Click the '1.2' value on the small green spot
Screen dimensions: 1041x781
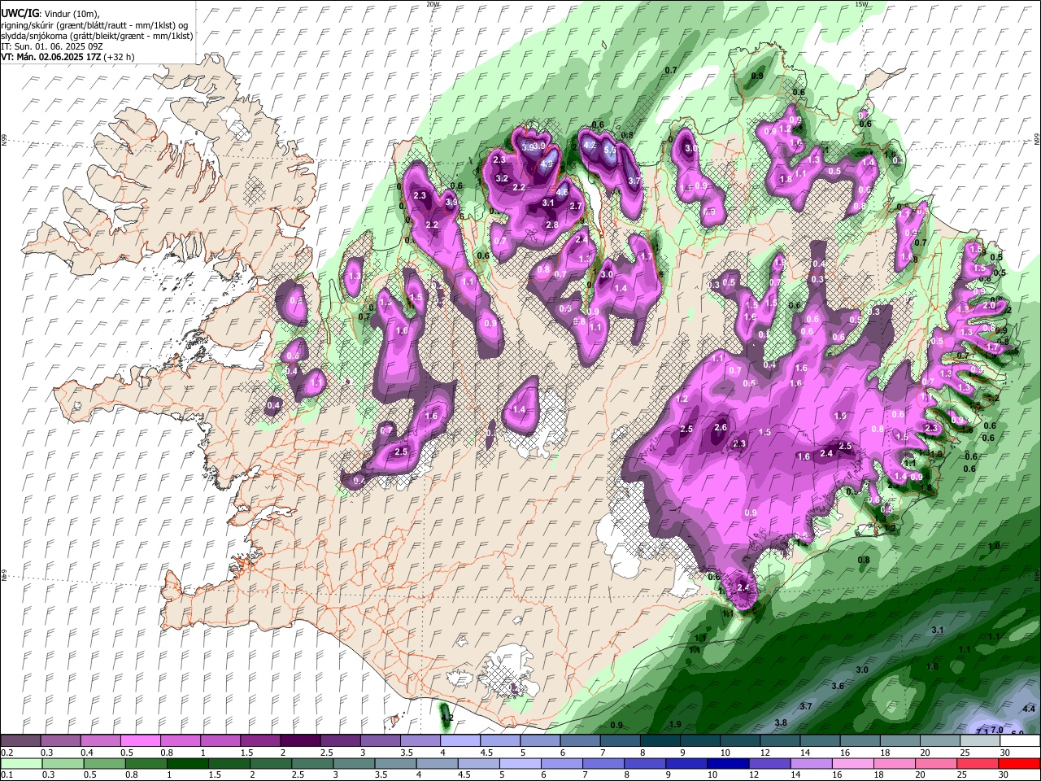446,718
